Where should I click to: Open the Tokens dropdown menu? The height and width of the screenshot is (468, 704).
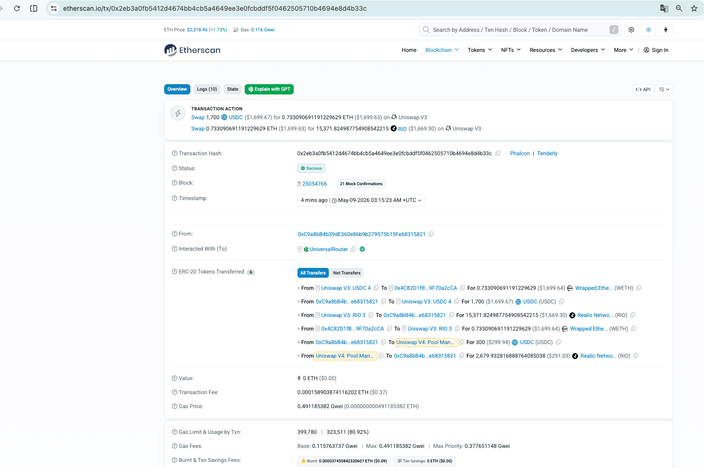pyautogui.click(x=480, y=50)
